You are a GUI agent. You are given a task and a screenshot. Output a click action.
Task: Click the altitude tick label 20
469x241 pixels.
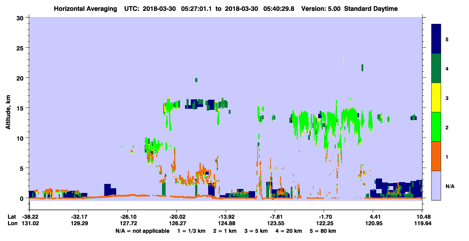pos(21,78)
